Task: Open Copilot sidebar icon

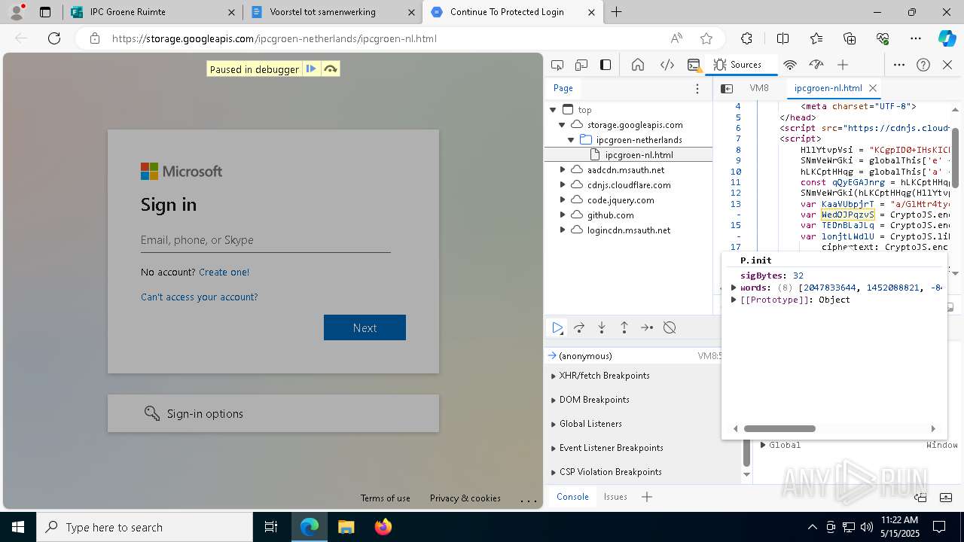Action: tap(947, 38)
